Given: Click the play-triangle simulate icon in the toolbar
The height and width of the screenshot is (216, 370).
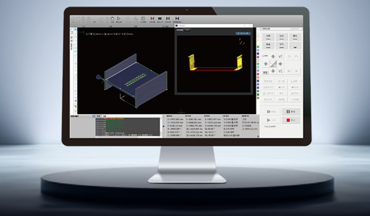Looking at the screenshot, I should point(119,18).
